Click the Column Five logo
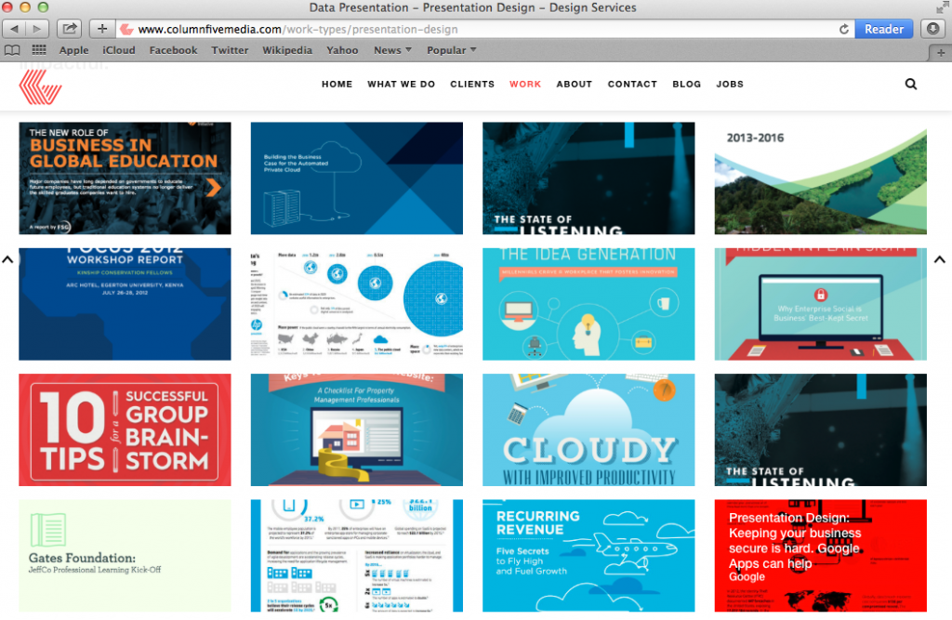952x620 pixels. (x=40, y=86)
